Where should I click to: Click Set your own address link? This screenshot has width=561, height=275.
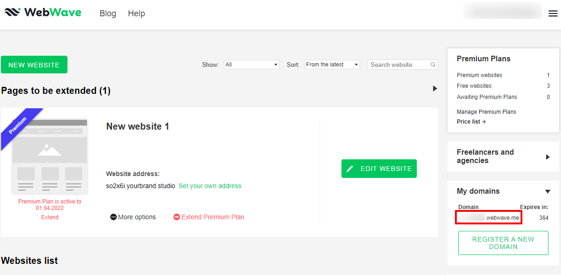pos(210,186)
